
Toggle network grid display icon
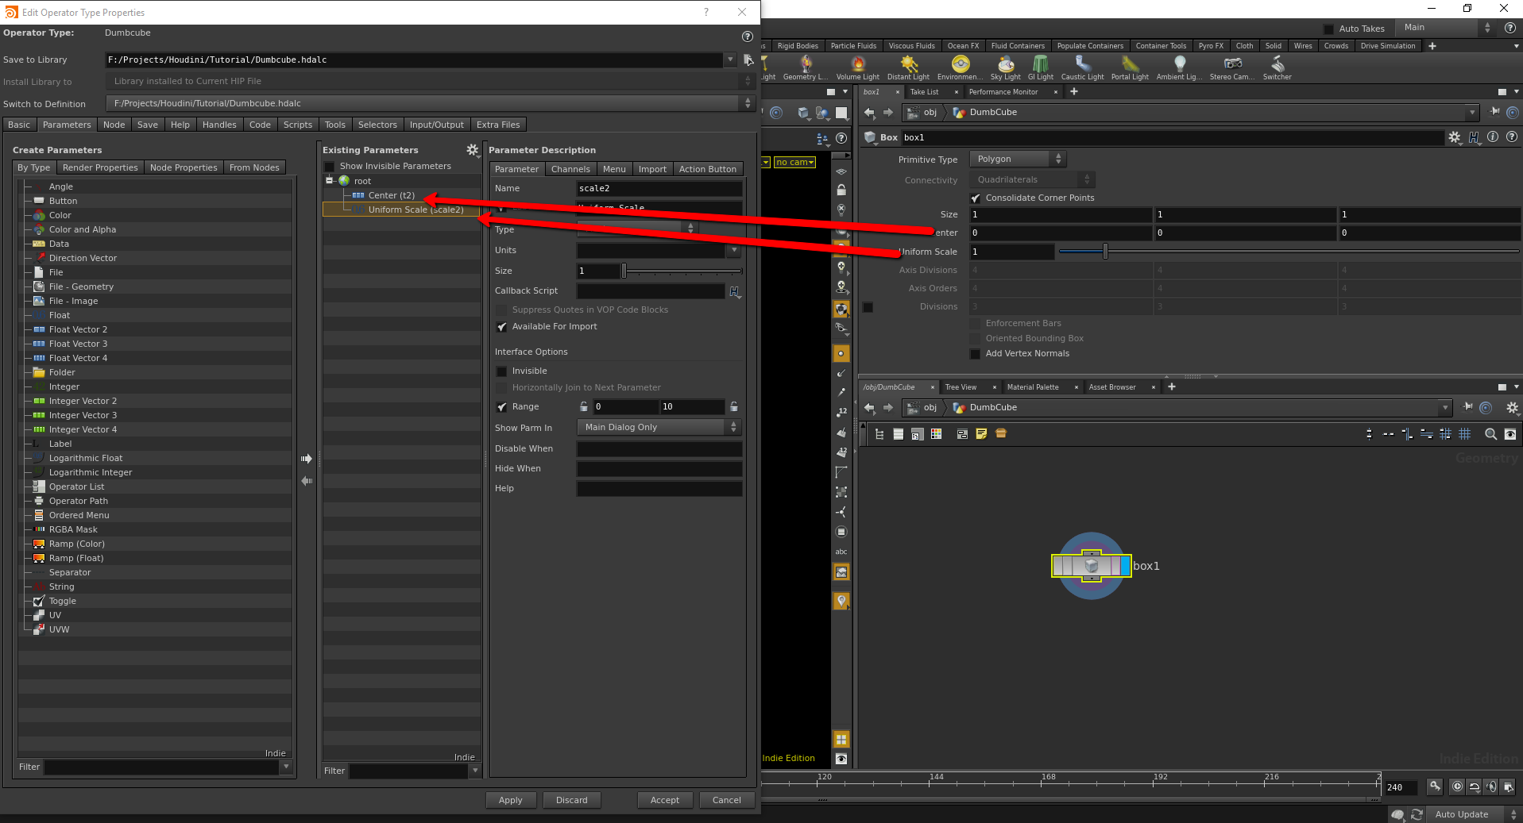click(x=1465, y=434)
